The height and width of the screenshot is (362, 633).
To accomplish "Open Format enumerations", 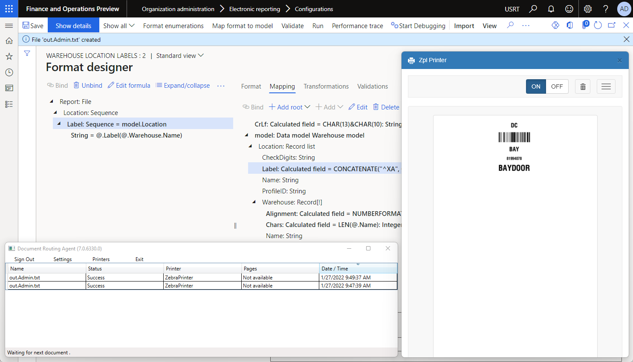I will [x=173, y=26].
